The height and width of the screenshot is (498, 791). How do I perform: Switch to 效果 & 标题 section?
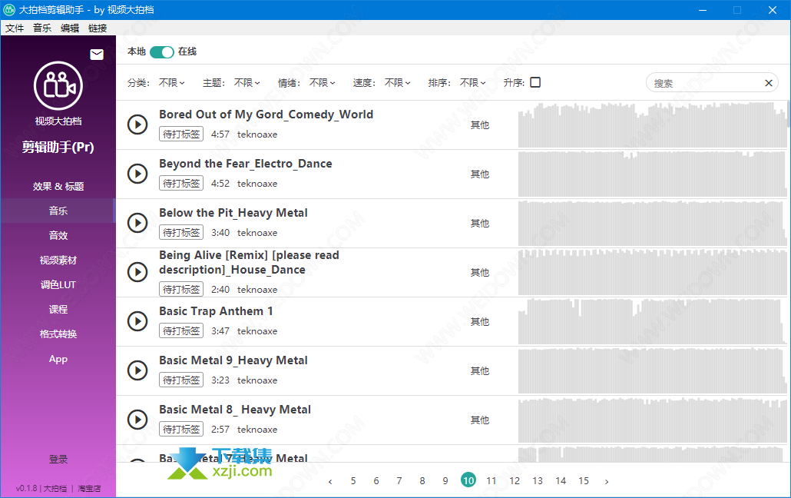[58, 187]
